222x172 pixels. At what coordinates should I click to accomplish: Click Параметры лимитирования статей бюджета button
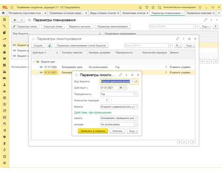81,45
